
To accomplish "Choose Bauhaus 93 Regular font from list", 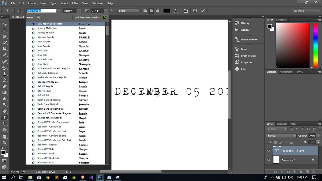I will [48, 82].
